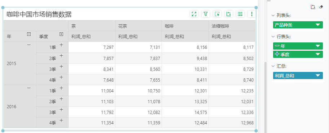Expand 2季 row under 2016
The width and height of the screenshot is (329, 133).
tap(61, 99)
